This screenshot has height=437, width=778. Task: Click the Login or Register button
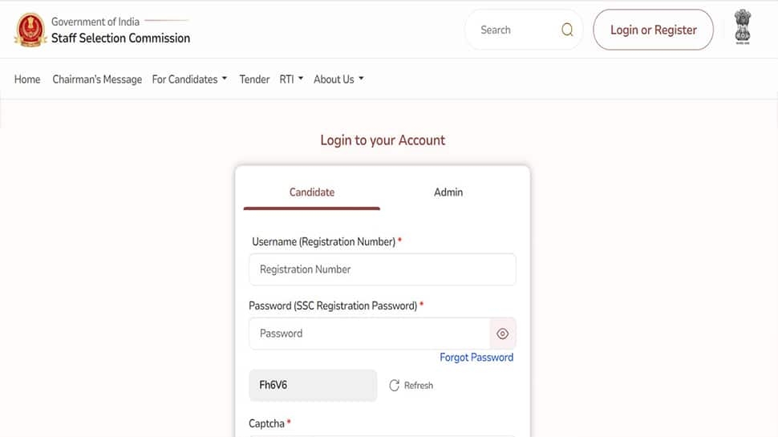click(x=654, y=30)
